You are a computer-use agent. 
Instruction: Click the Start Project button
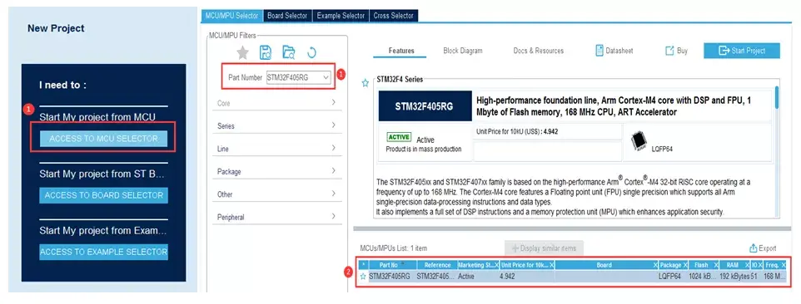pyautogui.click(x=742, y=51)
